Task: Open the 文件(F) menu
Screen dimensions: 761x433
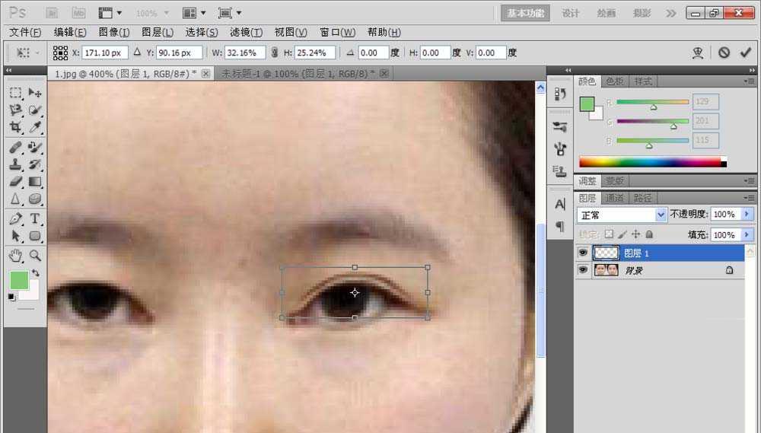Action: click(25, 32)
